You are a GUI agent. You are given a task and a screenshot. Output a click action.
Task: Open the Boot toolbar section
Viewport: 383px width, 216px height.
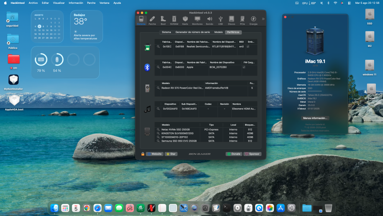click(x=163, y=20)
